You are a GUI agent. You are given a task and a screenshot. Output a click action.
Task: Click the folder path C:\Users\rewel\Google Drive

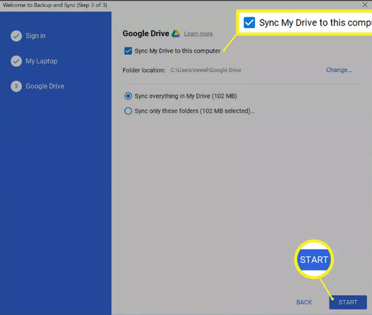[x=206, y=70]
